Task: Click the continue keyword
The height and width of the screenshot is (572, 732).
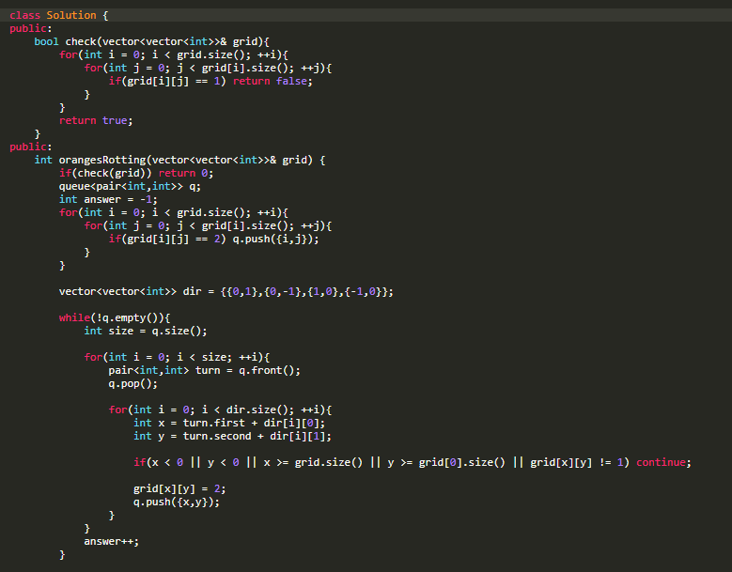Action: click(x=663, y=462)
